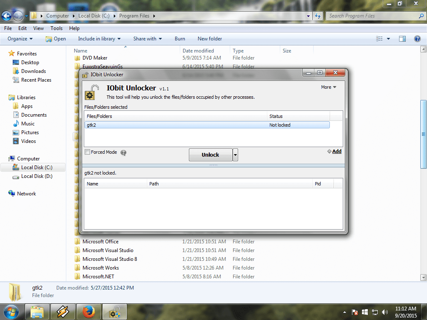
Task: Click the volume speaker tray icon
Action: pyautogui.click(x=385, y=312)
